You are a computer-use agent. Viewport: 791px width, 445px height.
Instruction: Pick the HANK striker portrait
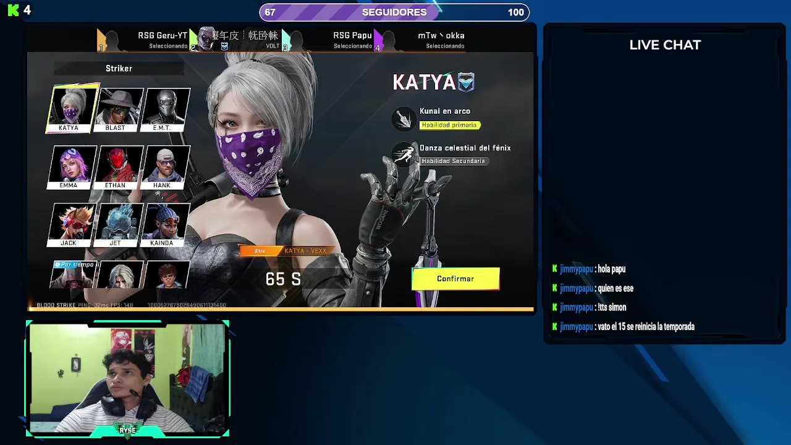(166, 167)
